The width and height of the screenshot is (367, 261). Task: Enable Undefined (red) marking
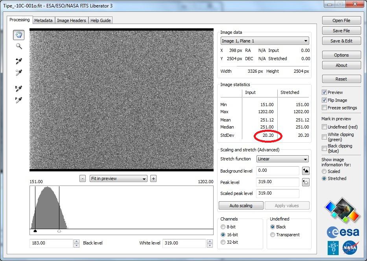324,127
